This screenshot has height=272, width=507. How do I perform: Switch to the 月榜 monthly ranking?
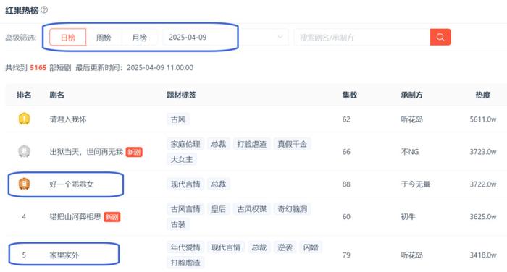tap(139, 38)
